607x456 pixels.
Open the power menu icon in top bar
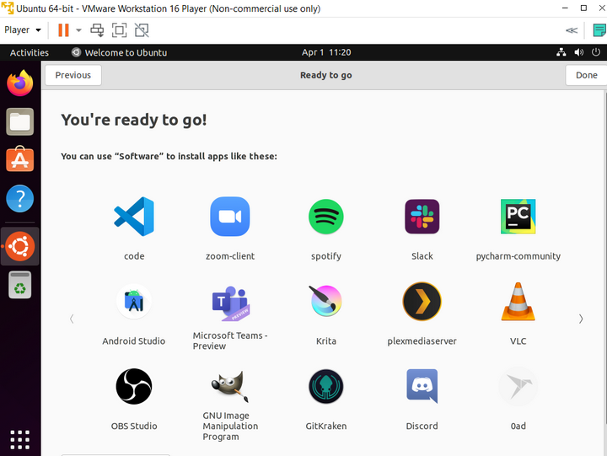pos(596,52)
